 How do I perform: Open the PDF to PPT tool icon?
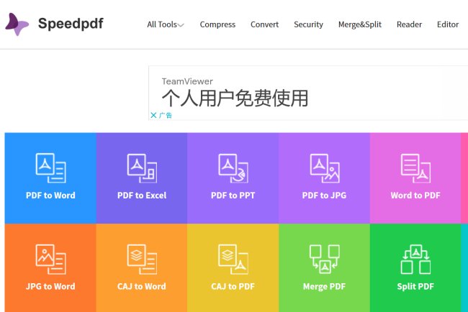pyautogui.click(x=233, y=168)
